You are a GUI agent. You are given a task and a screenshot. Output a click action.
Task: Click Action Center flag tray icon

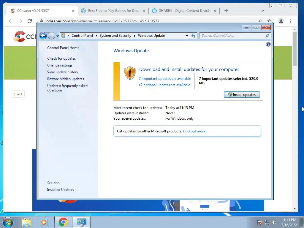coord(260,222)
